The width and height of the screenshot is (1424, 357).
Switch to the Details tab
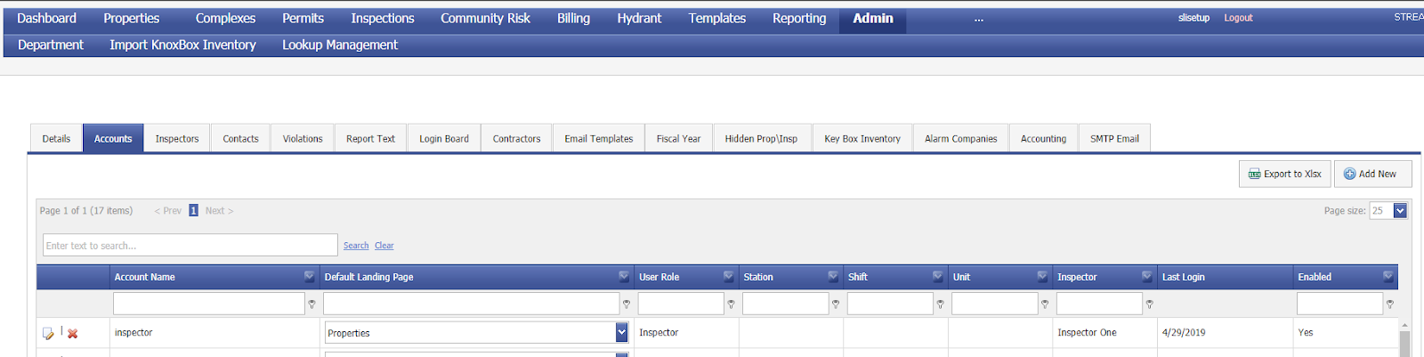[56, 139]
